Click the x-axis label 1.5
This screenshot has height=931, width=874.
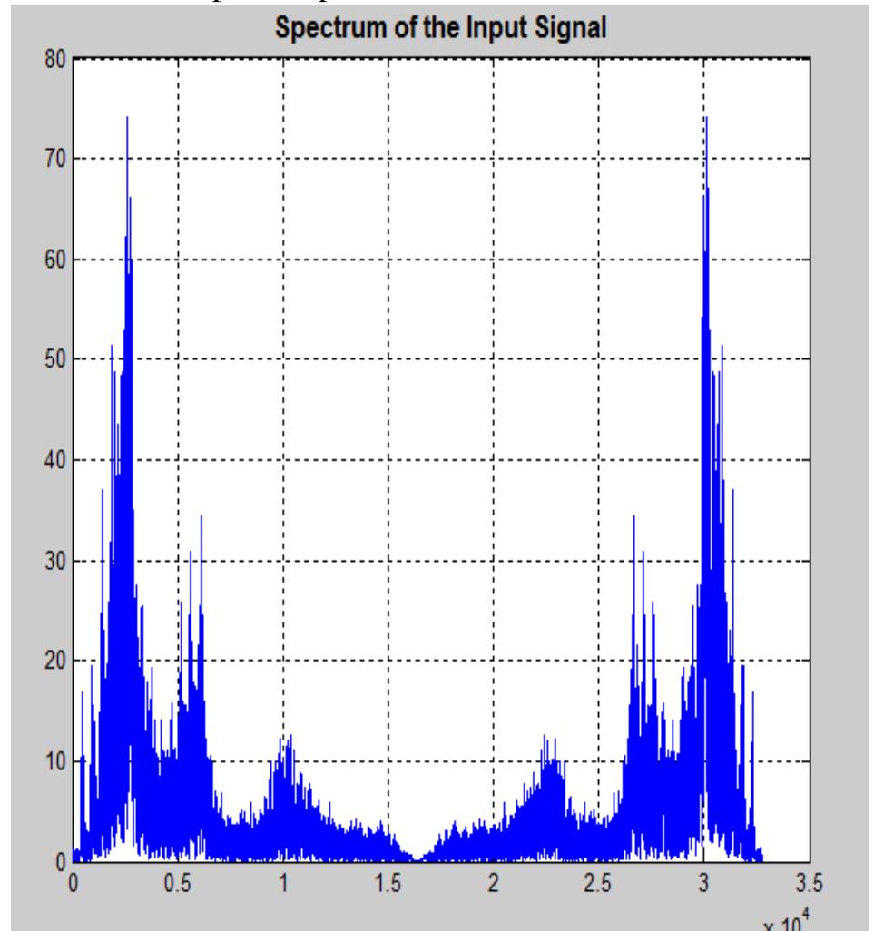click(388, 884)
